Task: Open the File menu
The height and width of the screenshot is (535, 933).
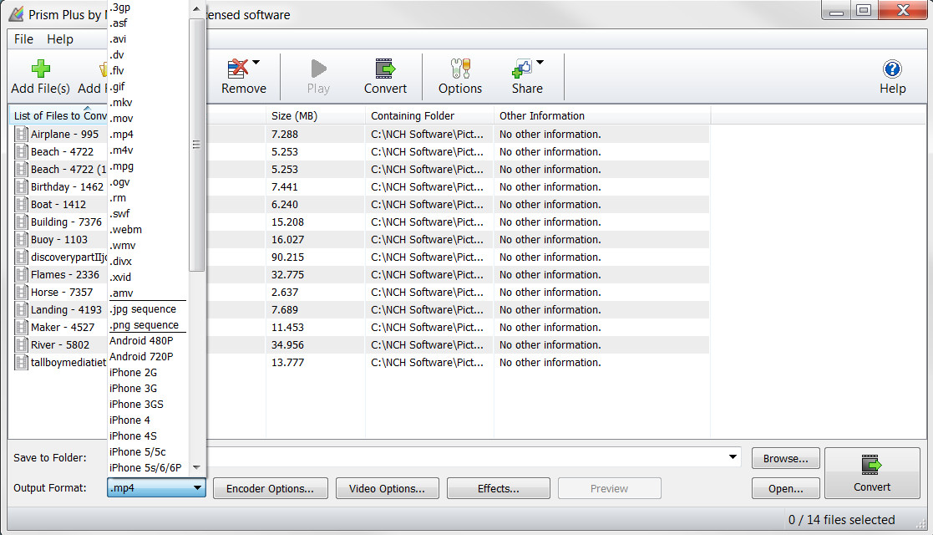Action: coord(23,38)
